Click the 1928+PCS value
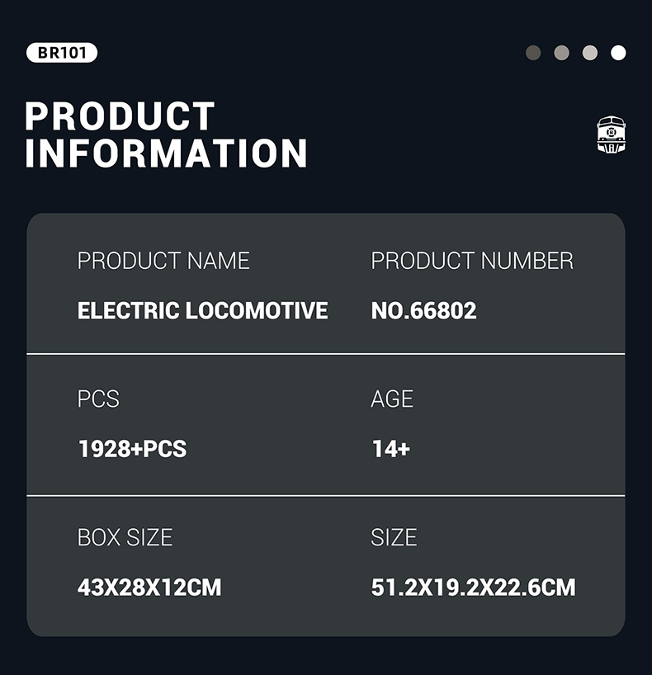 [132, 449]
